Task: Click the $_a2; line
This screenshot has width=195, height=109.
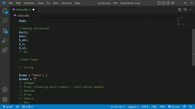Action: [x=23, y=48]
